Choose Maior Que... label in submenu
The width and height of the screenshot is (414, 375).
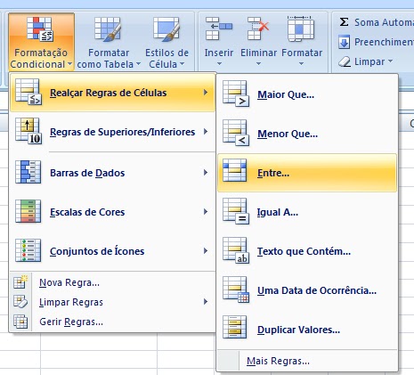[x=286, y=94]
